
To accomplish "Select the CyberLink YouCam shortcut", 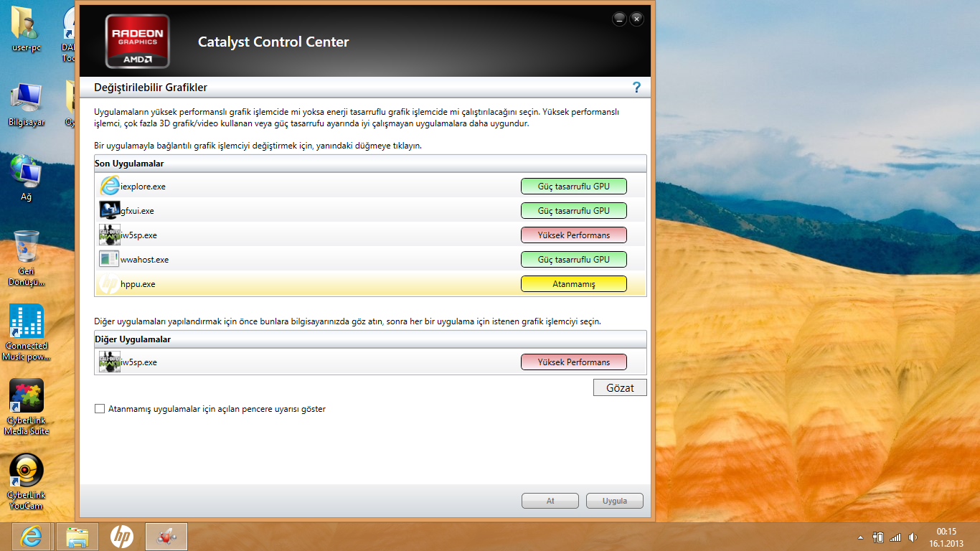I will (x=27, y=482).
